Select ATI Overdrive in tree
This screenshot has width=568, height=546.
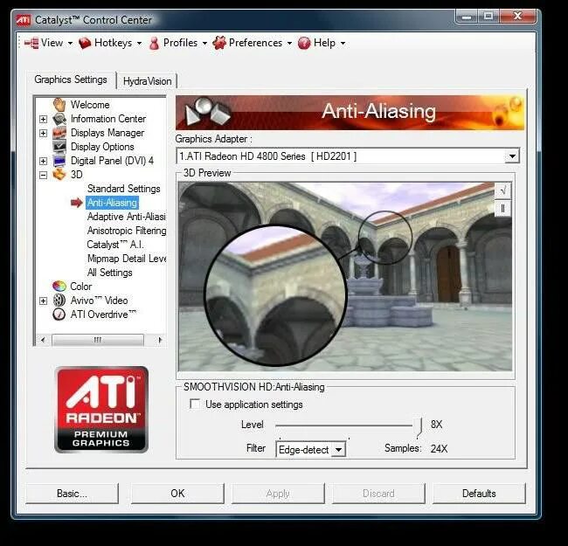[x=103, y=314]
